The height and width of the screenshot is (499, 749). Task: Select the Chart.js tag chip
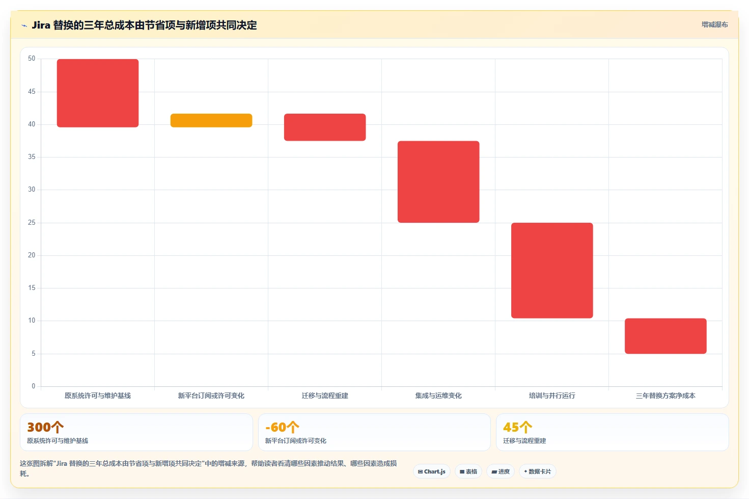[432, 471]
